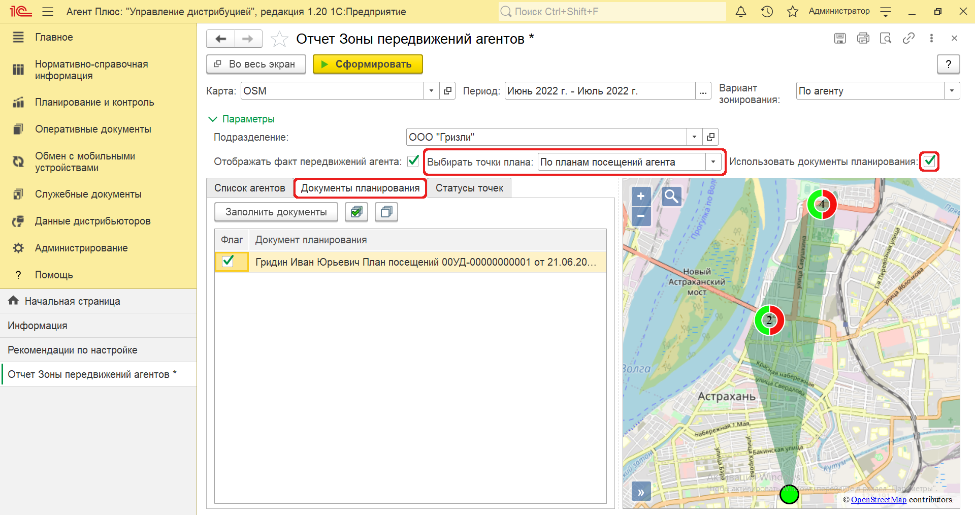
Task: Collapse the Параметры group
Action: pos(242,119)
